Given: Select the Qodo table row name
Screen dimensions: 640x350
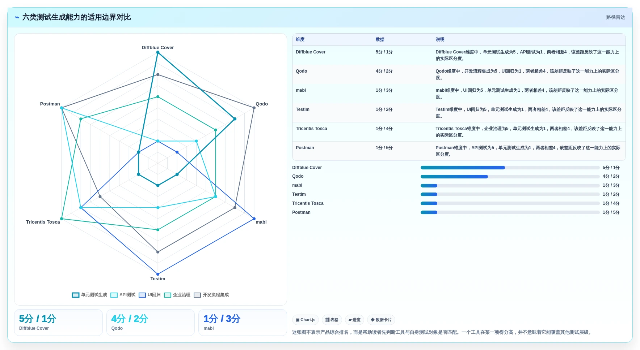Looking at the screenshot, I should pos(302,71).
